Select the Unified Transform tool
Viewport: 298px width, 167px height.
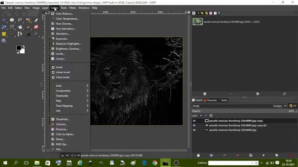tap(4, 27)
